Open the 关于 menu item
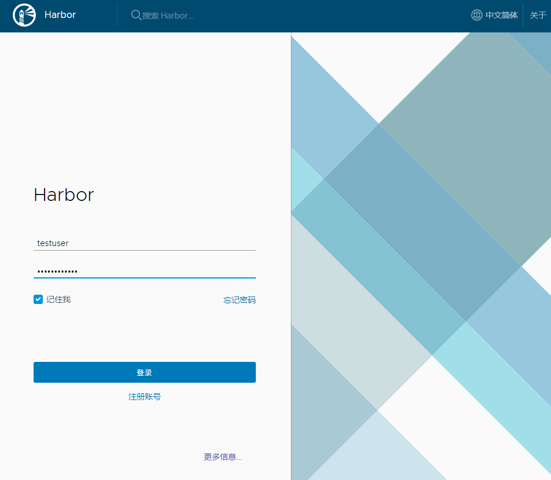This screenshot has width=551, height=480. pos(538,15)
